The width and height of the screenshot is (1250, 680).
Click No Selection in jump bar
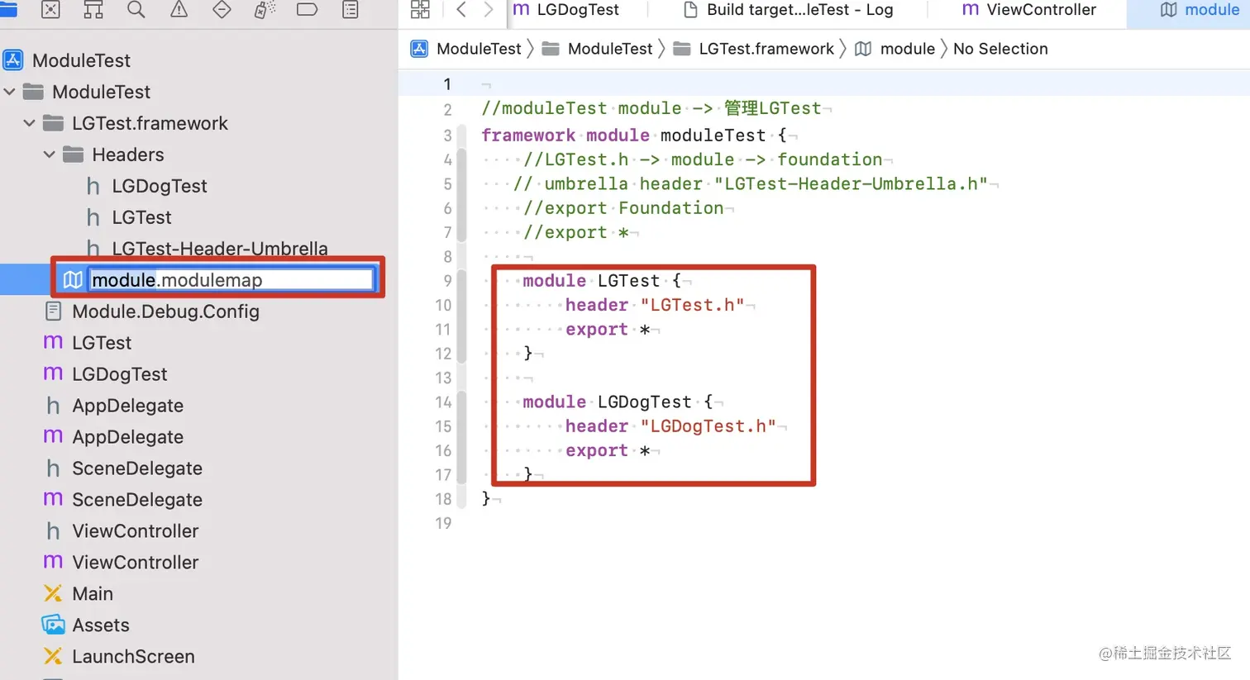click(x=1000, y=49)
